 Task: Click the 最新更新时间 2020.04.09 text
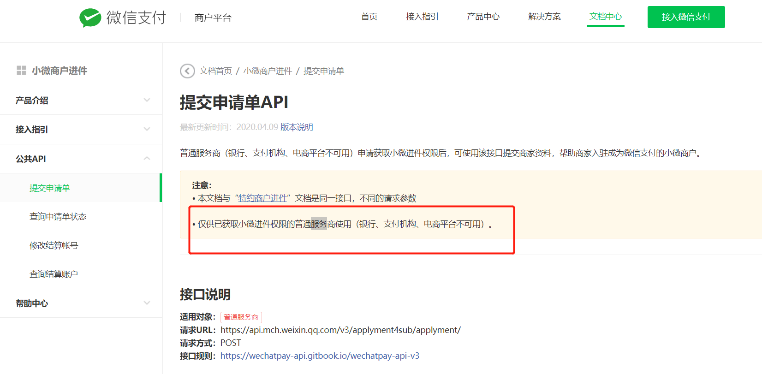click(x=229, y=127)
